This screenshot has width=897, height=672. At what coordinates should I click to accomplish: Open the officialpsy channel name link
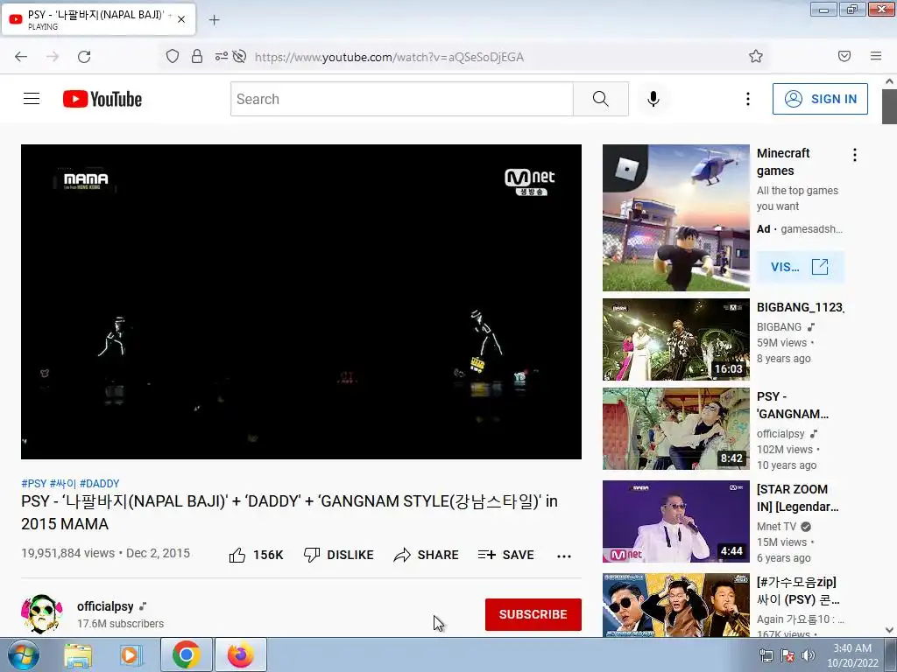click(105, 606)
